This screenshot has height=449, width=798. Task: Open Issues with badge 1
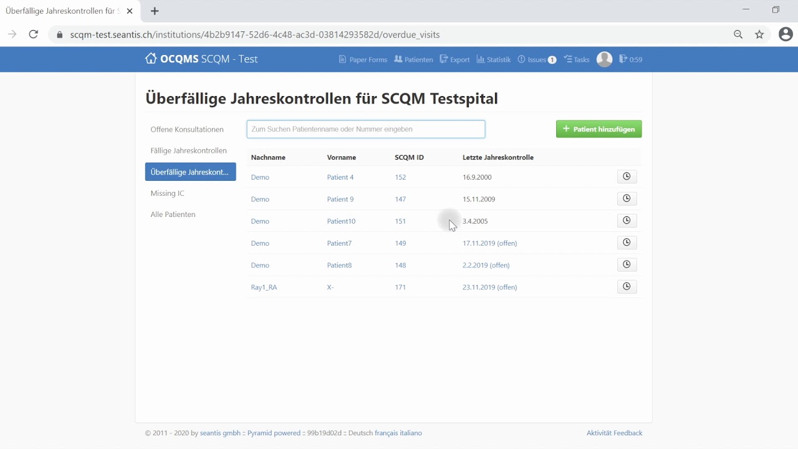pos(537,60)
